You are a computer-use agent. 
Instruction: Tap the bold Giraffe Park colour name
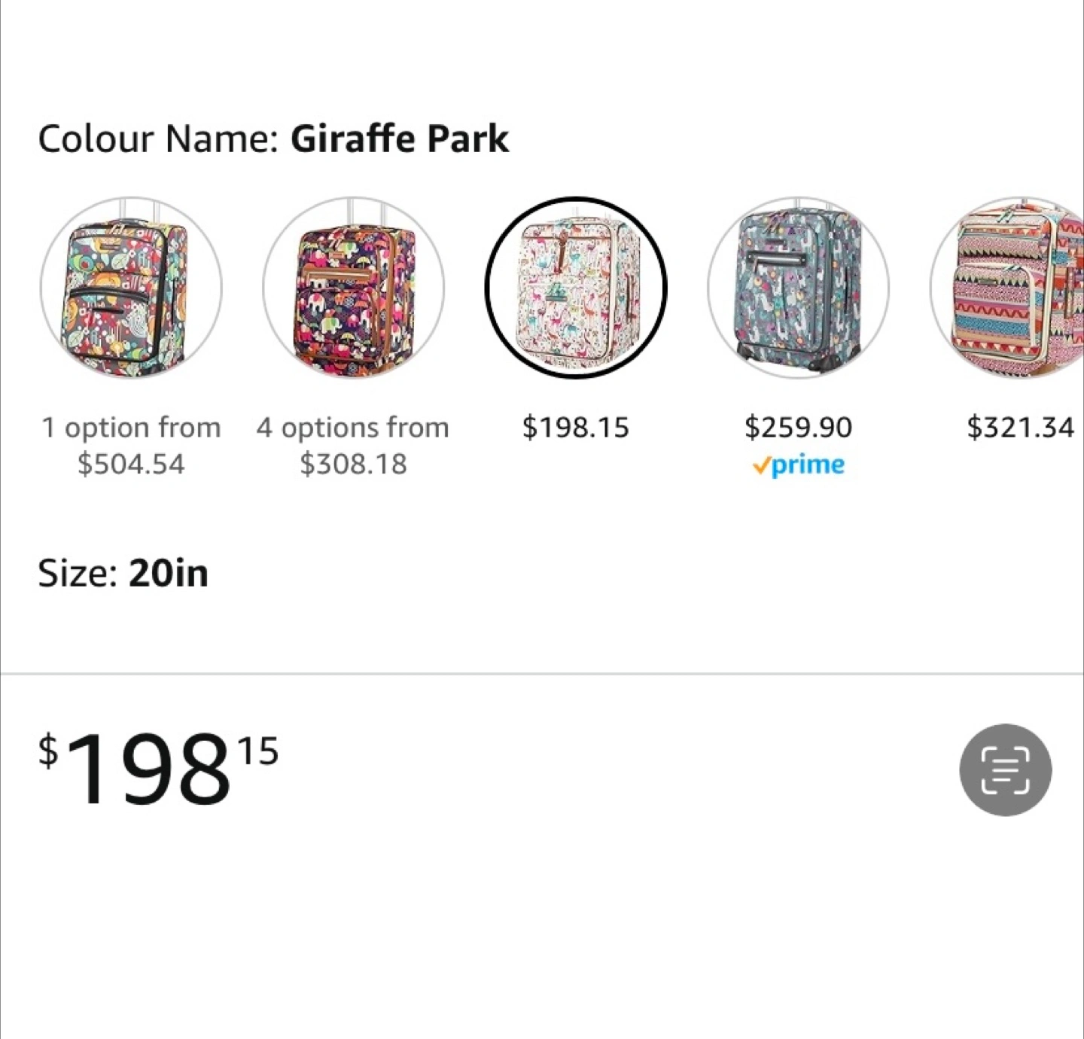tap(400, 139)
